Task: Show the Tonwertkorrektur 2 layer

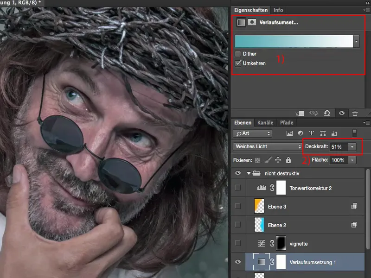Action: 238,188
